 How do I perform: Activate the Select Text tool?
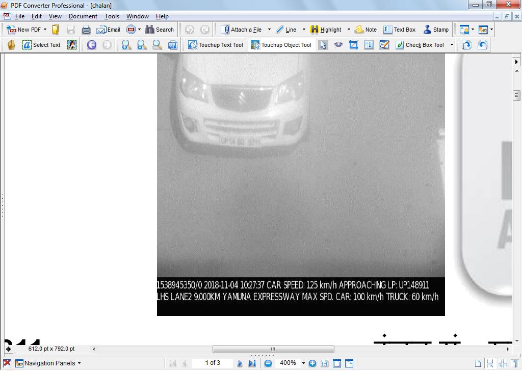41,45
